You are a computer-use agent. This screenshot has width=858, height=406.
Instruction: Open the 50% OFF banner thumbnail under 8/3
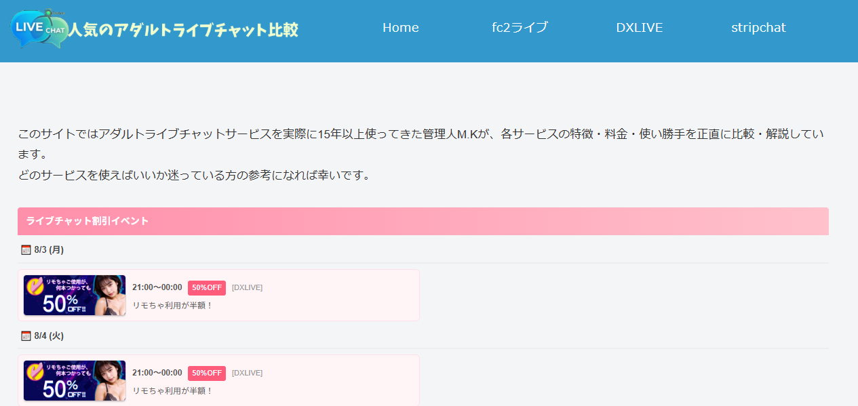pyautogui.click(x=75, y=296)
